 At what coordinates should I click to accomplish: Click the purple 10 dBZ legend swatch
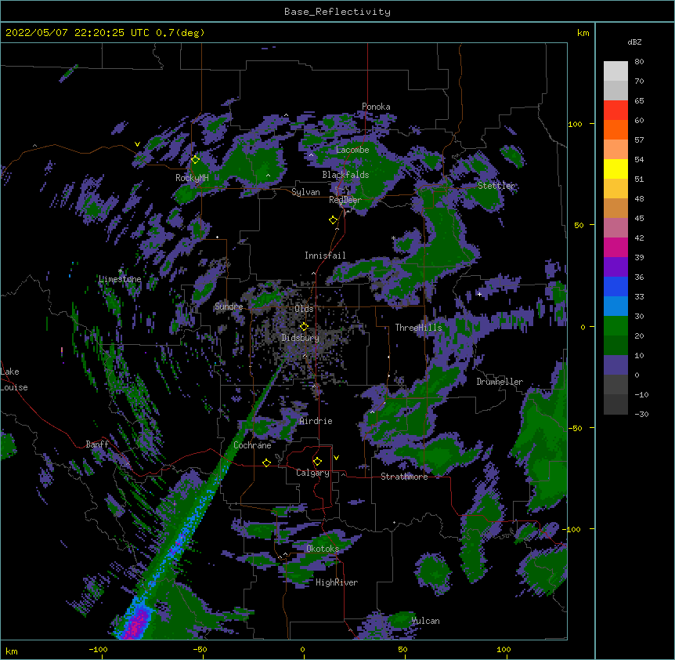point(615,365)
